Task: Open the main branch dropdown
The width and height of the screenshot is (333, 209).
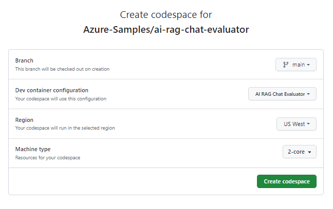Action: click(x=296, y=65)
